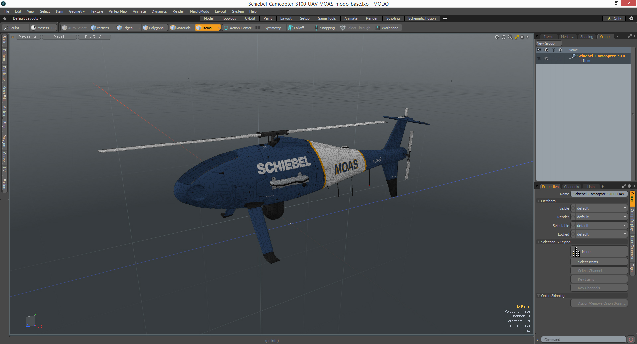Click the None keying button
The height and width of the screenshot is (344, 637).
[599, 252]
